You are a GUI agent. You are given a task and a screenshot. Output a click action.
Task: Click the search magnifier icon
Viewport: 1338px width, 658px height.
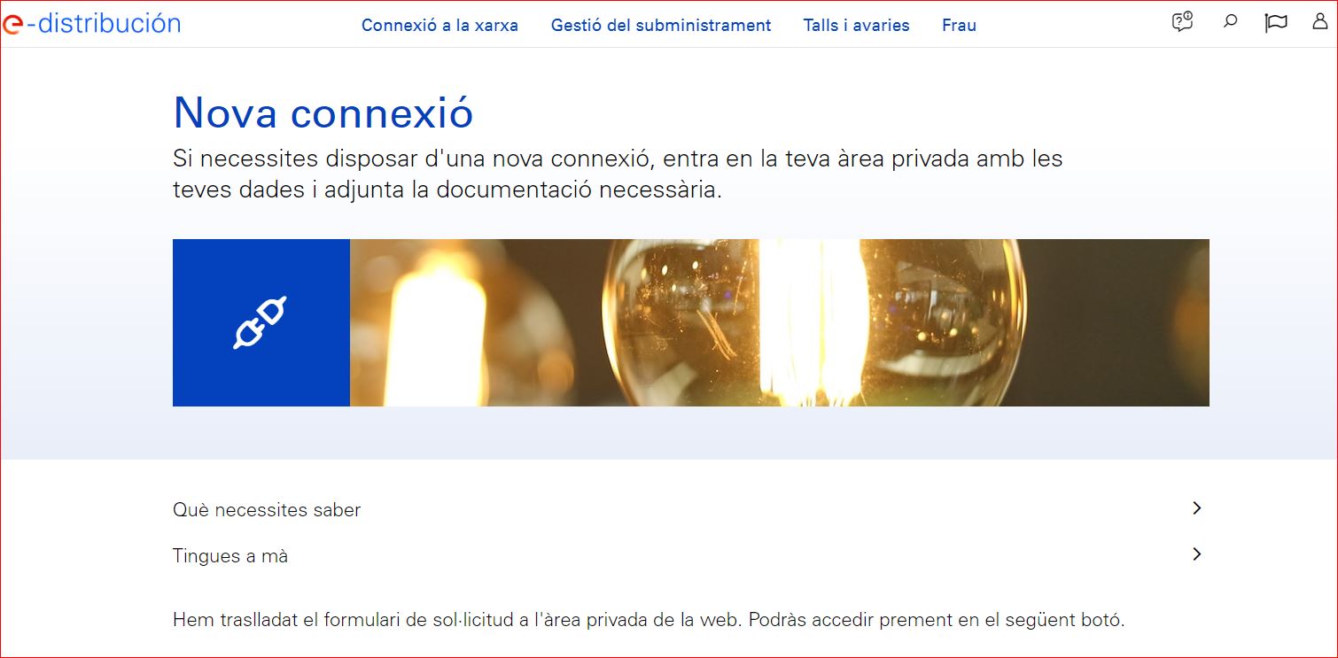(x=1230, y=21)
